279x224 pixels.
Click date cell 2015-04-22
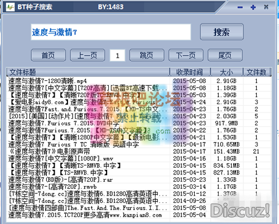pyautogui.click(x=190, y=130)
